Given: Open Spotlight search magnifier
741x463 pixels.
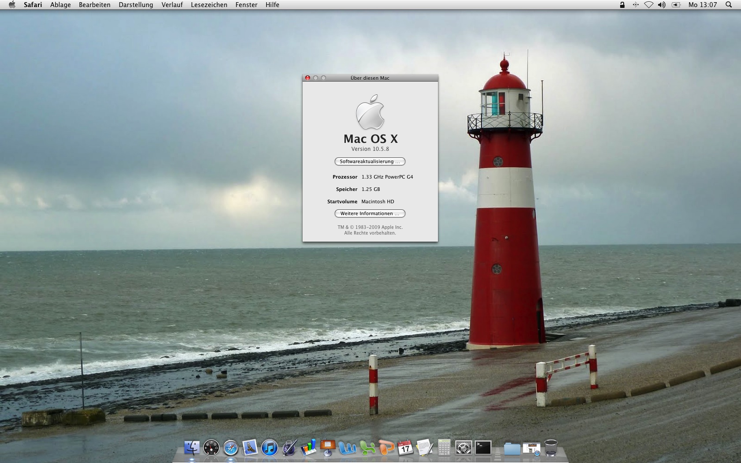Looking at the screenshot, I should coord(729,5).
